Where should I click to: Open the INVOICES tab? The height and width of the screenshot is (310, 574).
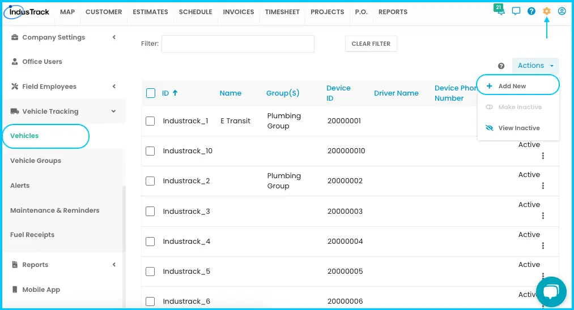(x=239, y=12)
